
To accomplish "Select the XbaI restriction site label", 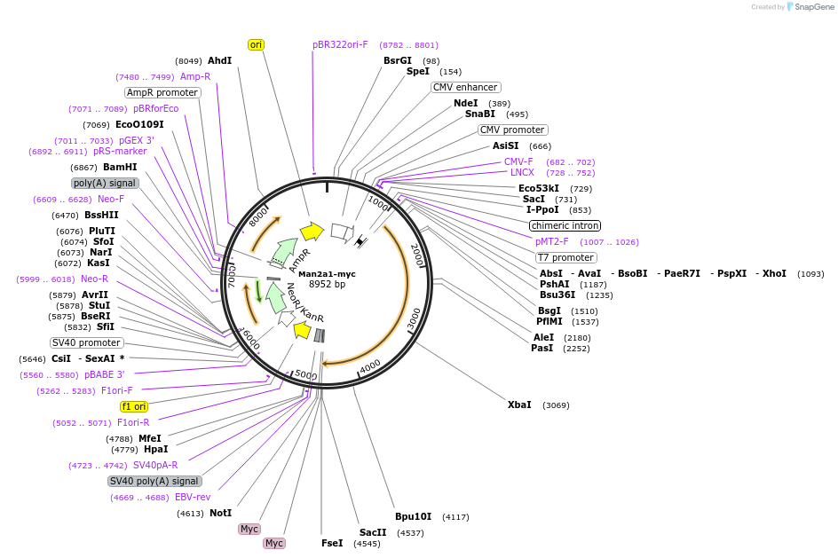I will pyautogui.click(x=519, y=405).
